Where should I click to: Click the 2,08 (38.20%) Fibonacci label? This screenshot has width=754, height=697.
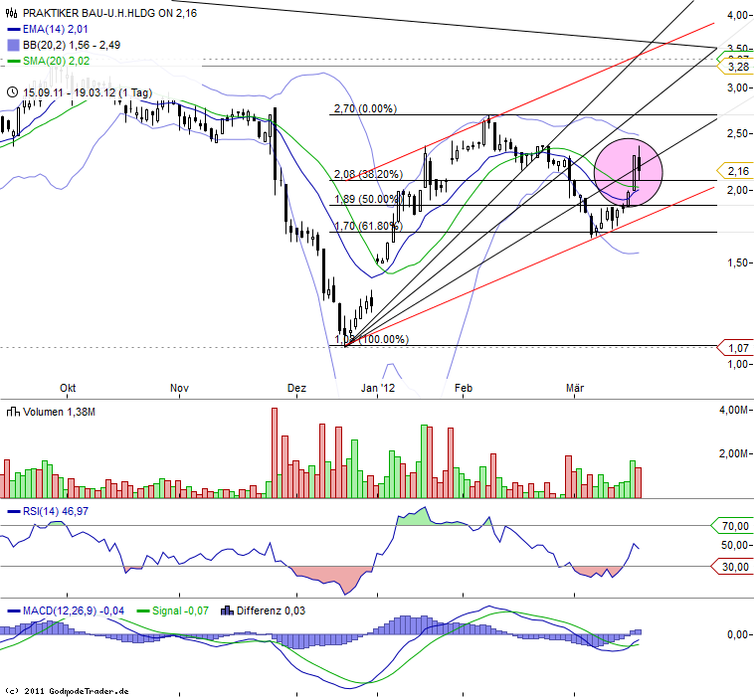click(368, 174)
